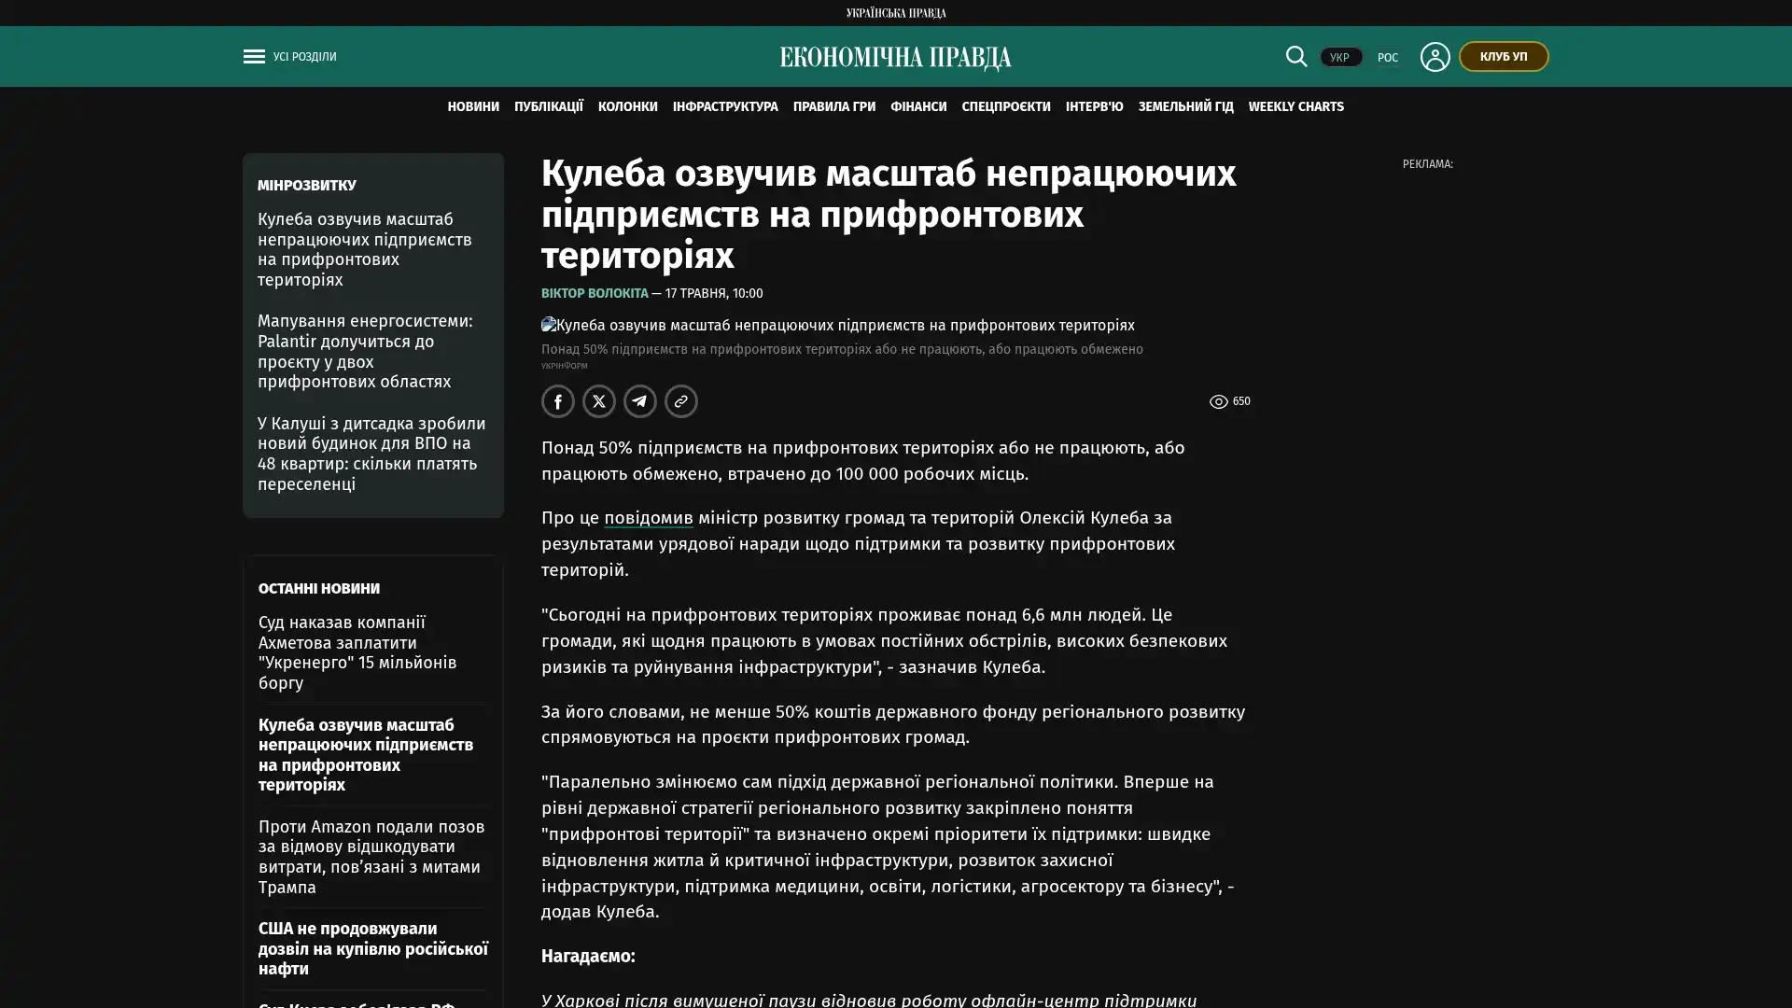The width and height of the screenshot is (1792, 1008).
Task: Click the 'Нагадаємо:' subheading
Action: pyautogui.click(x=588, y=956)
